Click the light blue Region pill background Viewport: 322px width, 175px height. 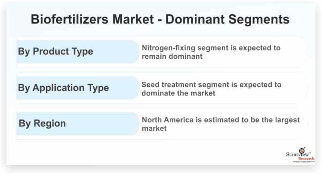pyautogui.click(x=78, y=124)
